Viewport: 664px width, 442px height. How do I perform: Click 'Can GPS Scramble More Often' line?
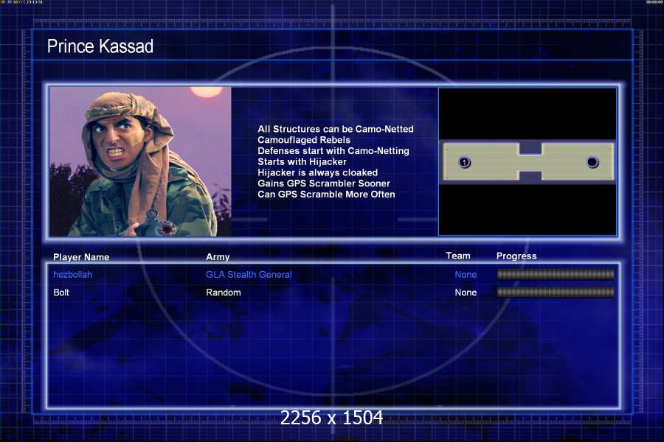coord(326,194)
